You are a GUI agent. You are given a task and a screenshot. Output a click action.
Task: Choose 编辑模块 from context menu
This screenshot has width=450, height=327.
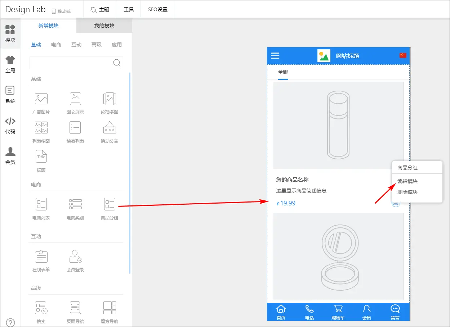407,181
